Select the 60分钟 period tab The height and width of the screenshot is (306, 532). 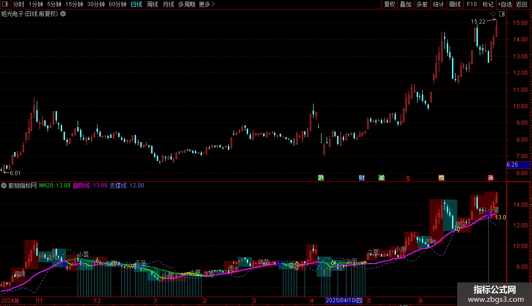[x=118, y=4]
